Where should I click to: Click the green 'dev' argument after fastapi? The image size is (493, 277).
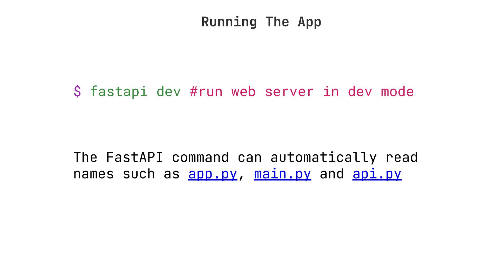(x=169, y=92)
